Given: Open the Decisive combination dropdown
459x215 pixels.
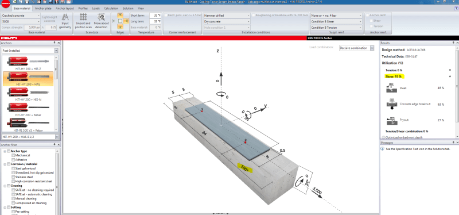Looking at the screenshot, I should [356, 48].
